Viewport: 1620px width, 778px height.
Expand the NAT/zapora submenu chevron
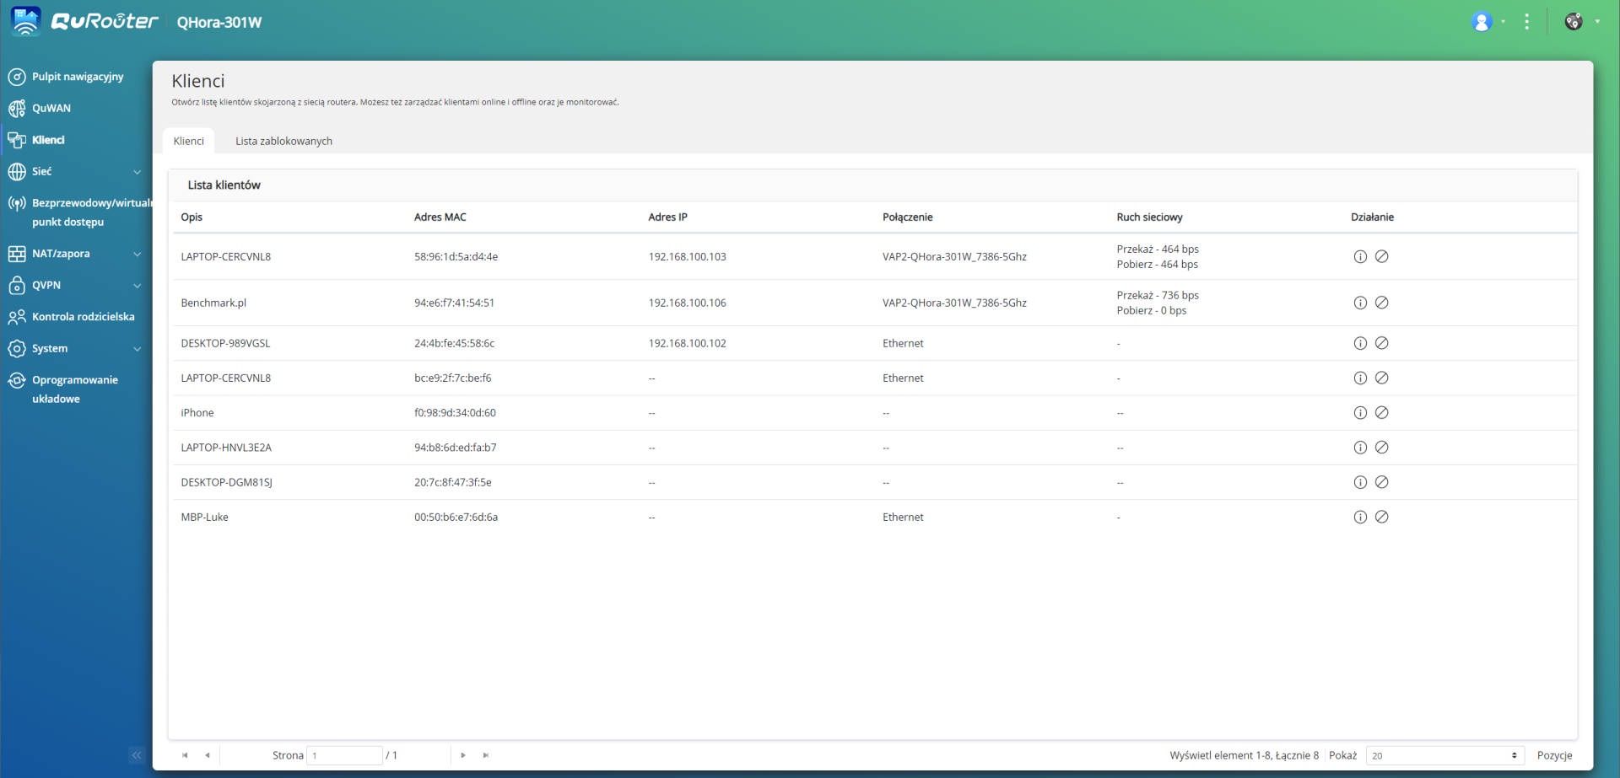(x=138, y=254)
